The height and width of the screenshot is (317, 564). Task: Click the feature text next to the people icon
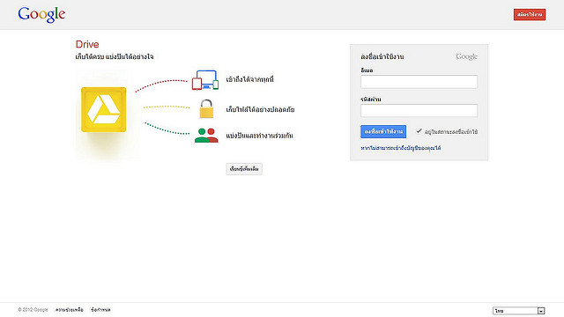(259, 136)
